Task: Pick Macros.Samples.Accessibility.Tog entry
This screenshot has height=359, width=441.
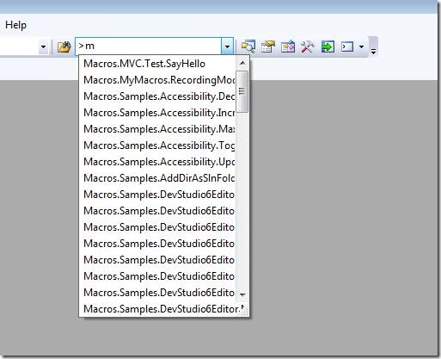Action: pyautogui.click(x=157, y=145)
